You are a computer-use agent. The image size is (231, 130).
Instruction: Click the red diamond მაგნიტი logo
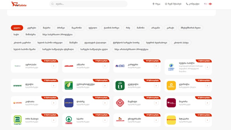pos(120,103)
